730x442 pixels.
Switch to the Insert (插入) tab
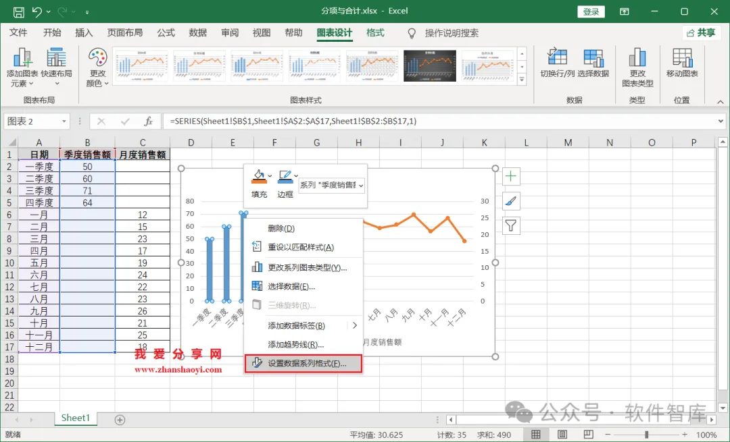(x=84, y=32)
